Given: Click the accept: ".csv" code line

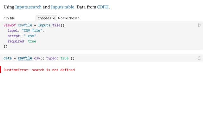Looking at the screenshot, I should point(23,36).
